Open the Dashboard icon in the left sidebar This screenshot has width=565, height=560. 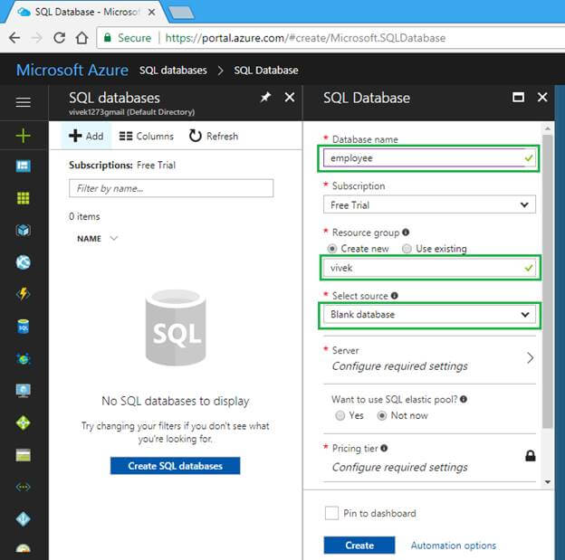point(24,166)
